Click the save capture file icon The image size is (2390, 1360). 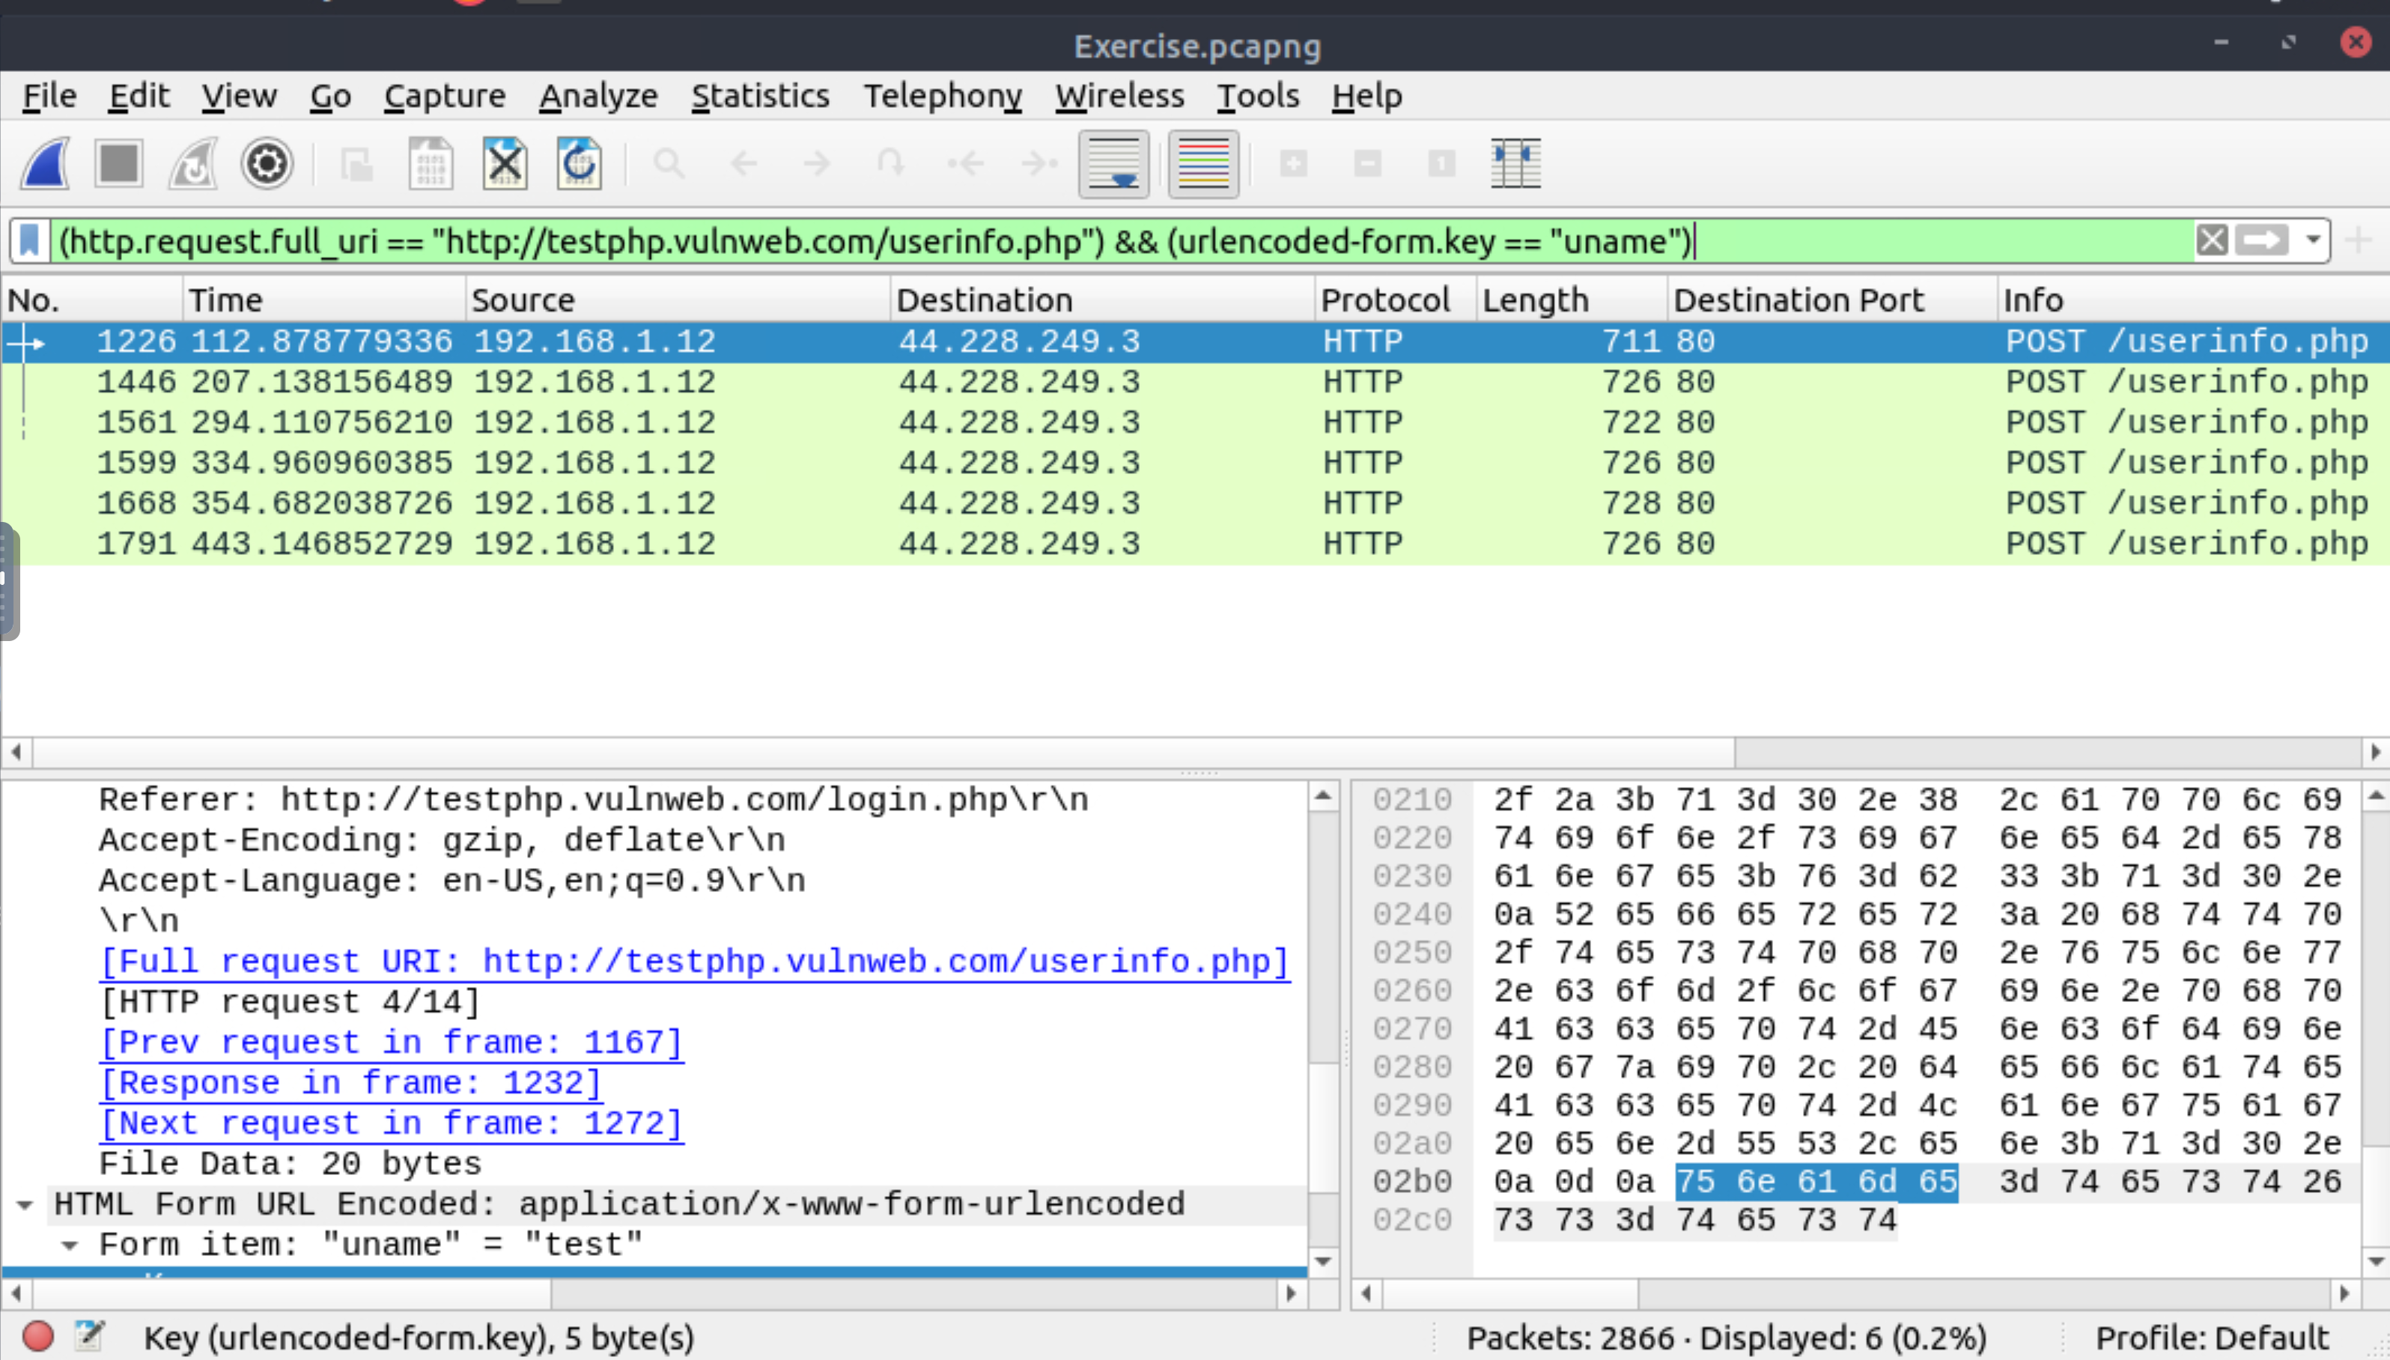(x=430, y=163)
